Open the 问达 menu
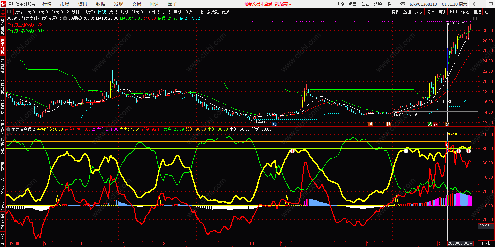 (x=154, y=4)
